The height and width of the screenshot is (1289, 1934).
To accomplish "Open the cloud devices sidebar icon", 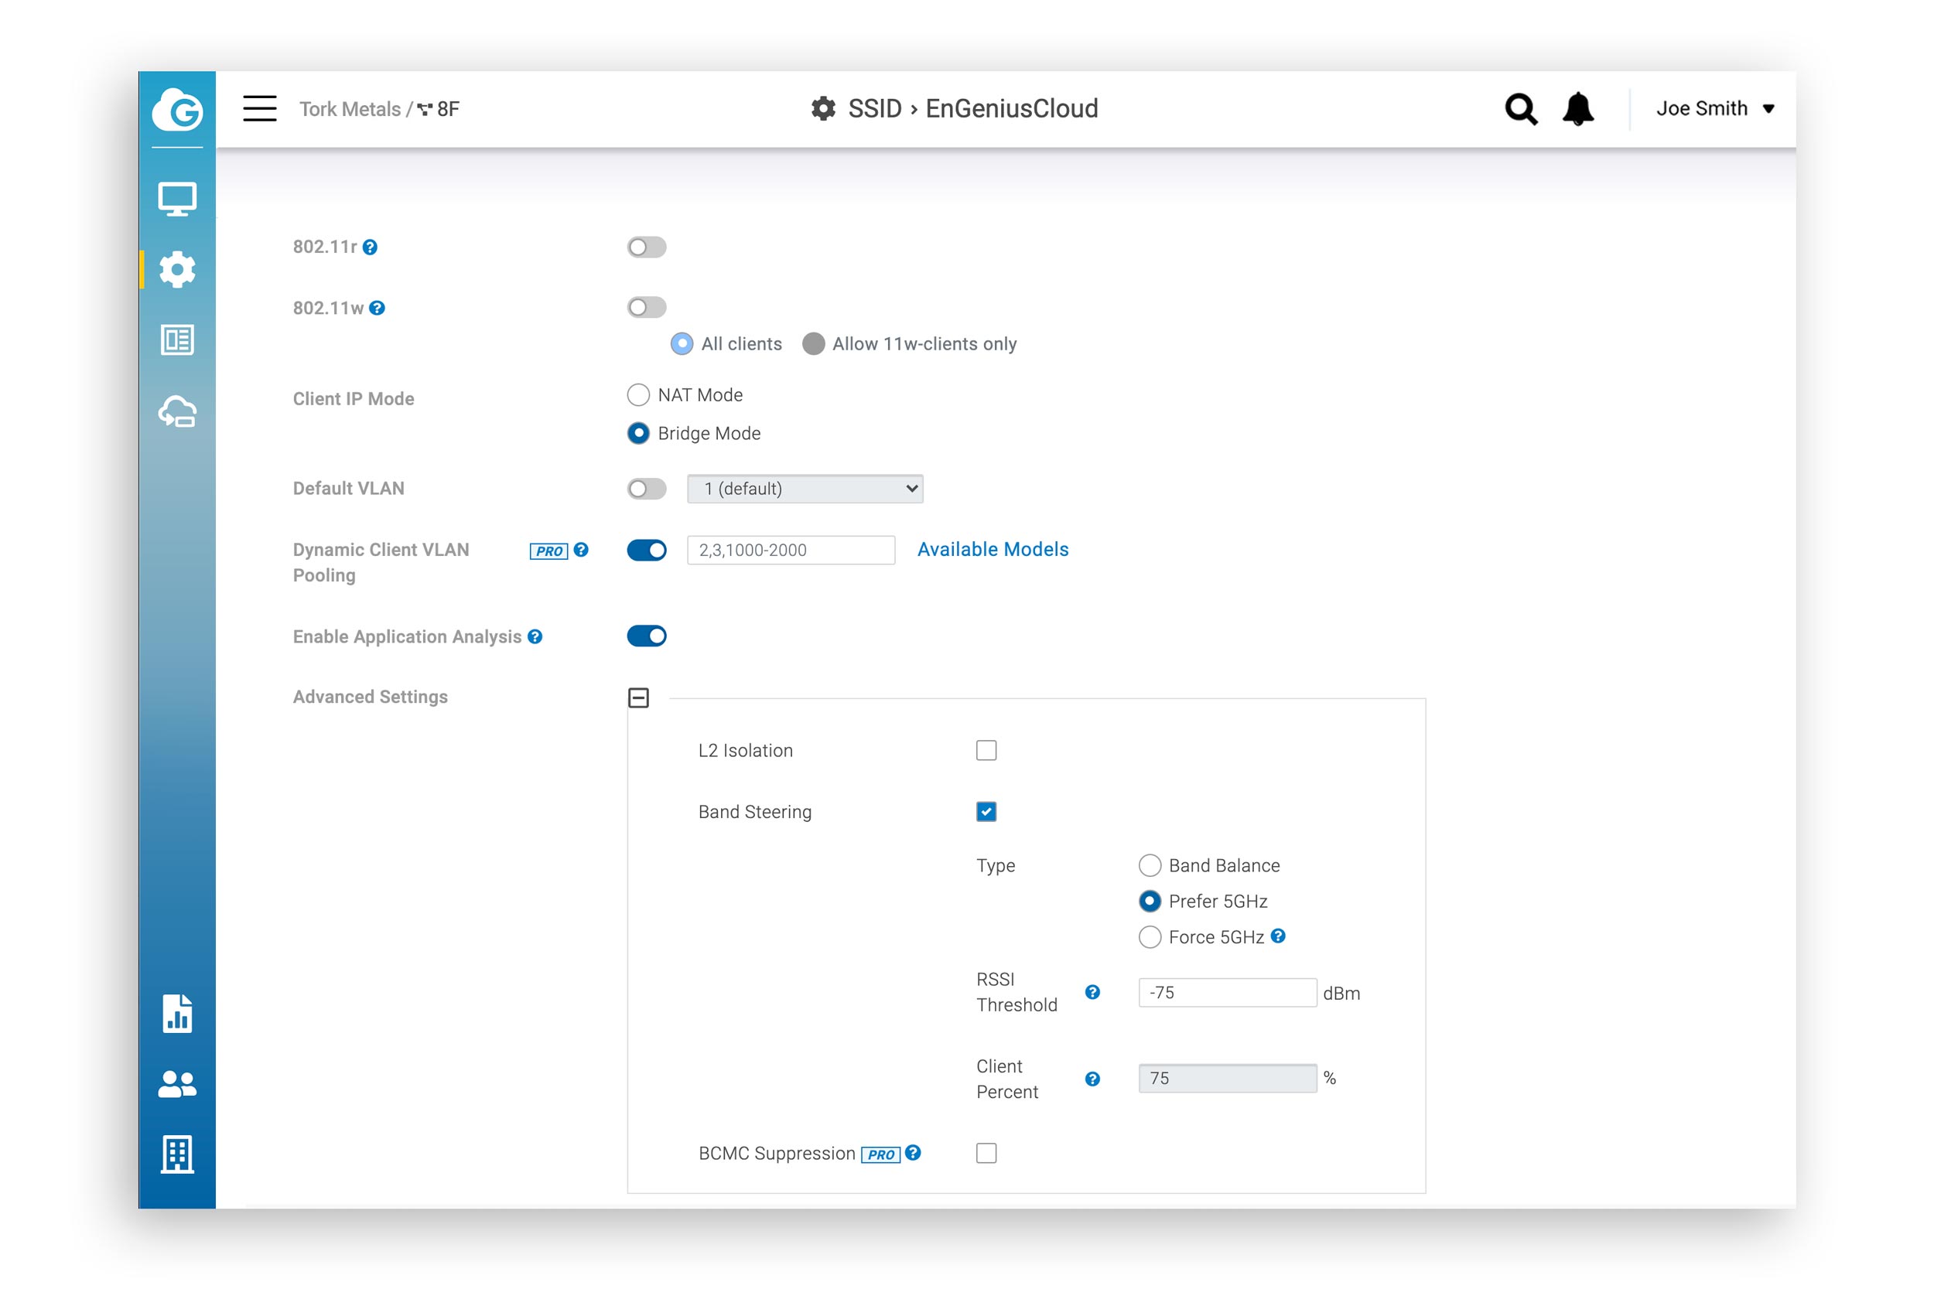I will click(177, 412).
